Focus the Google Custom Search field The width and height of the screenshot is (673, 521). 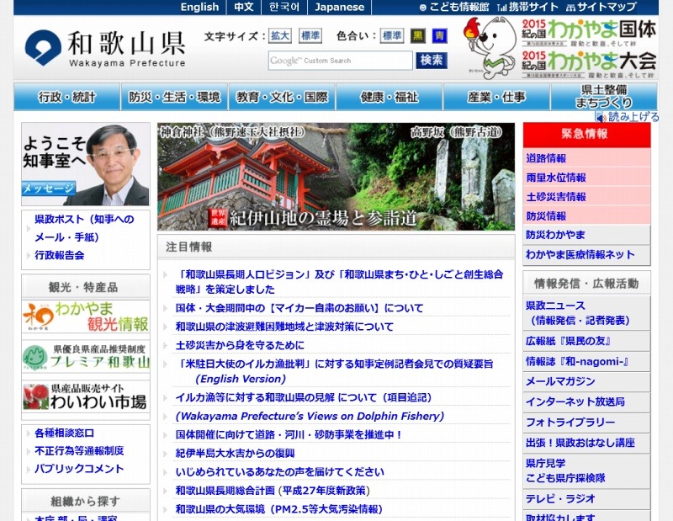[341, 61]
